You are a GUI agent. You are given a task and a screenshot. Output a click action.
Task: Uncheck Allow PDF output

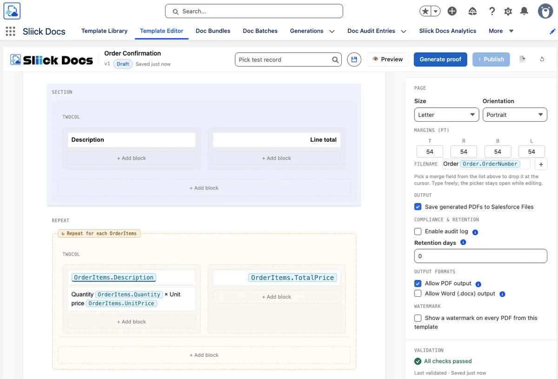pos(418,283)
